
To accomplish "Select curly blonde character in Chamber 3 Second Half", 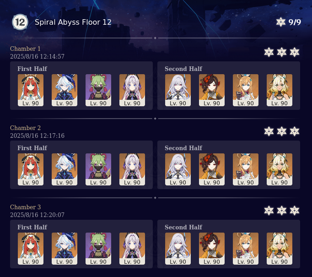I will (x=280, y=249).
